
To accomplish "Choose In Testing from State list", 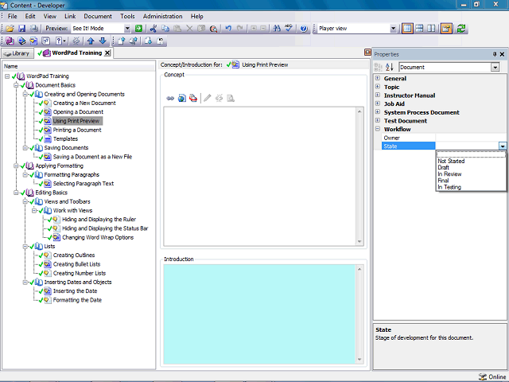I will click(449, 187).
